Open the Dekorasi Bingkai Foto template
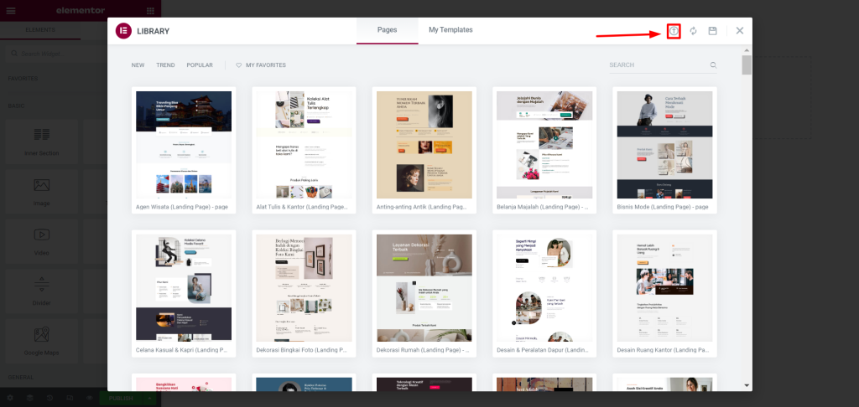859x407 pixels. pos(304,294)
